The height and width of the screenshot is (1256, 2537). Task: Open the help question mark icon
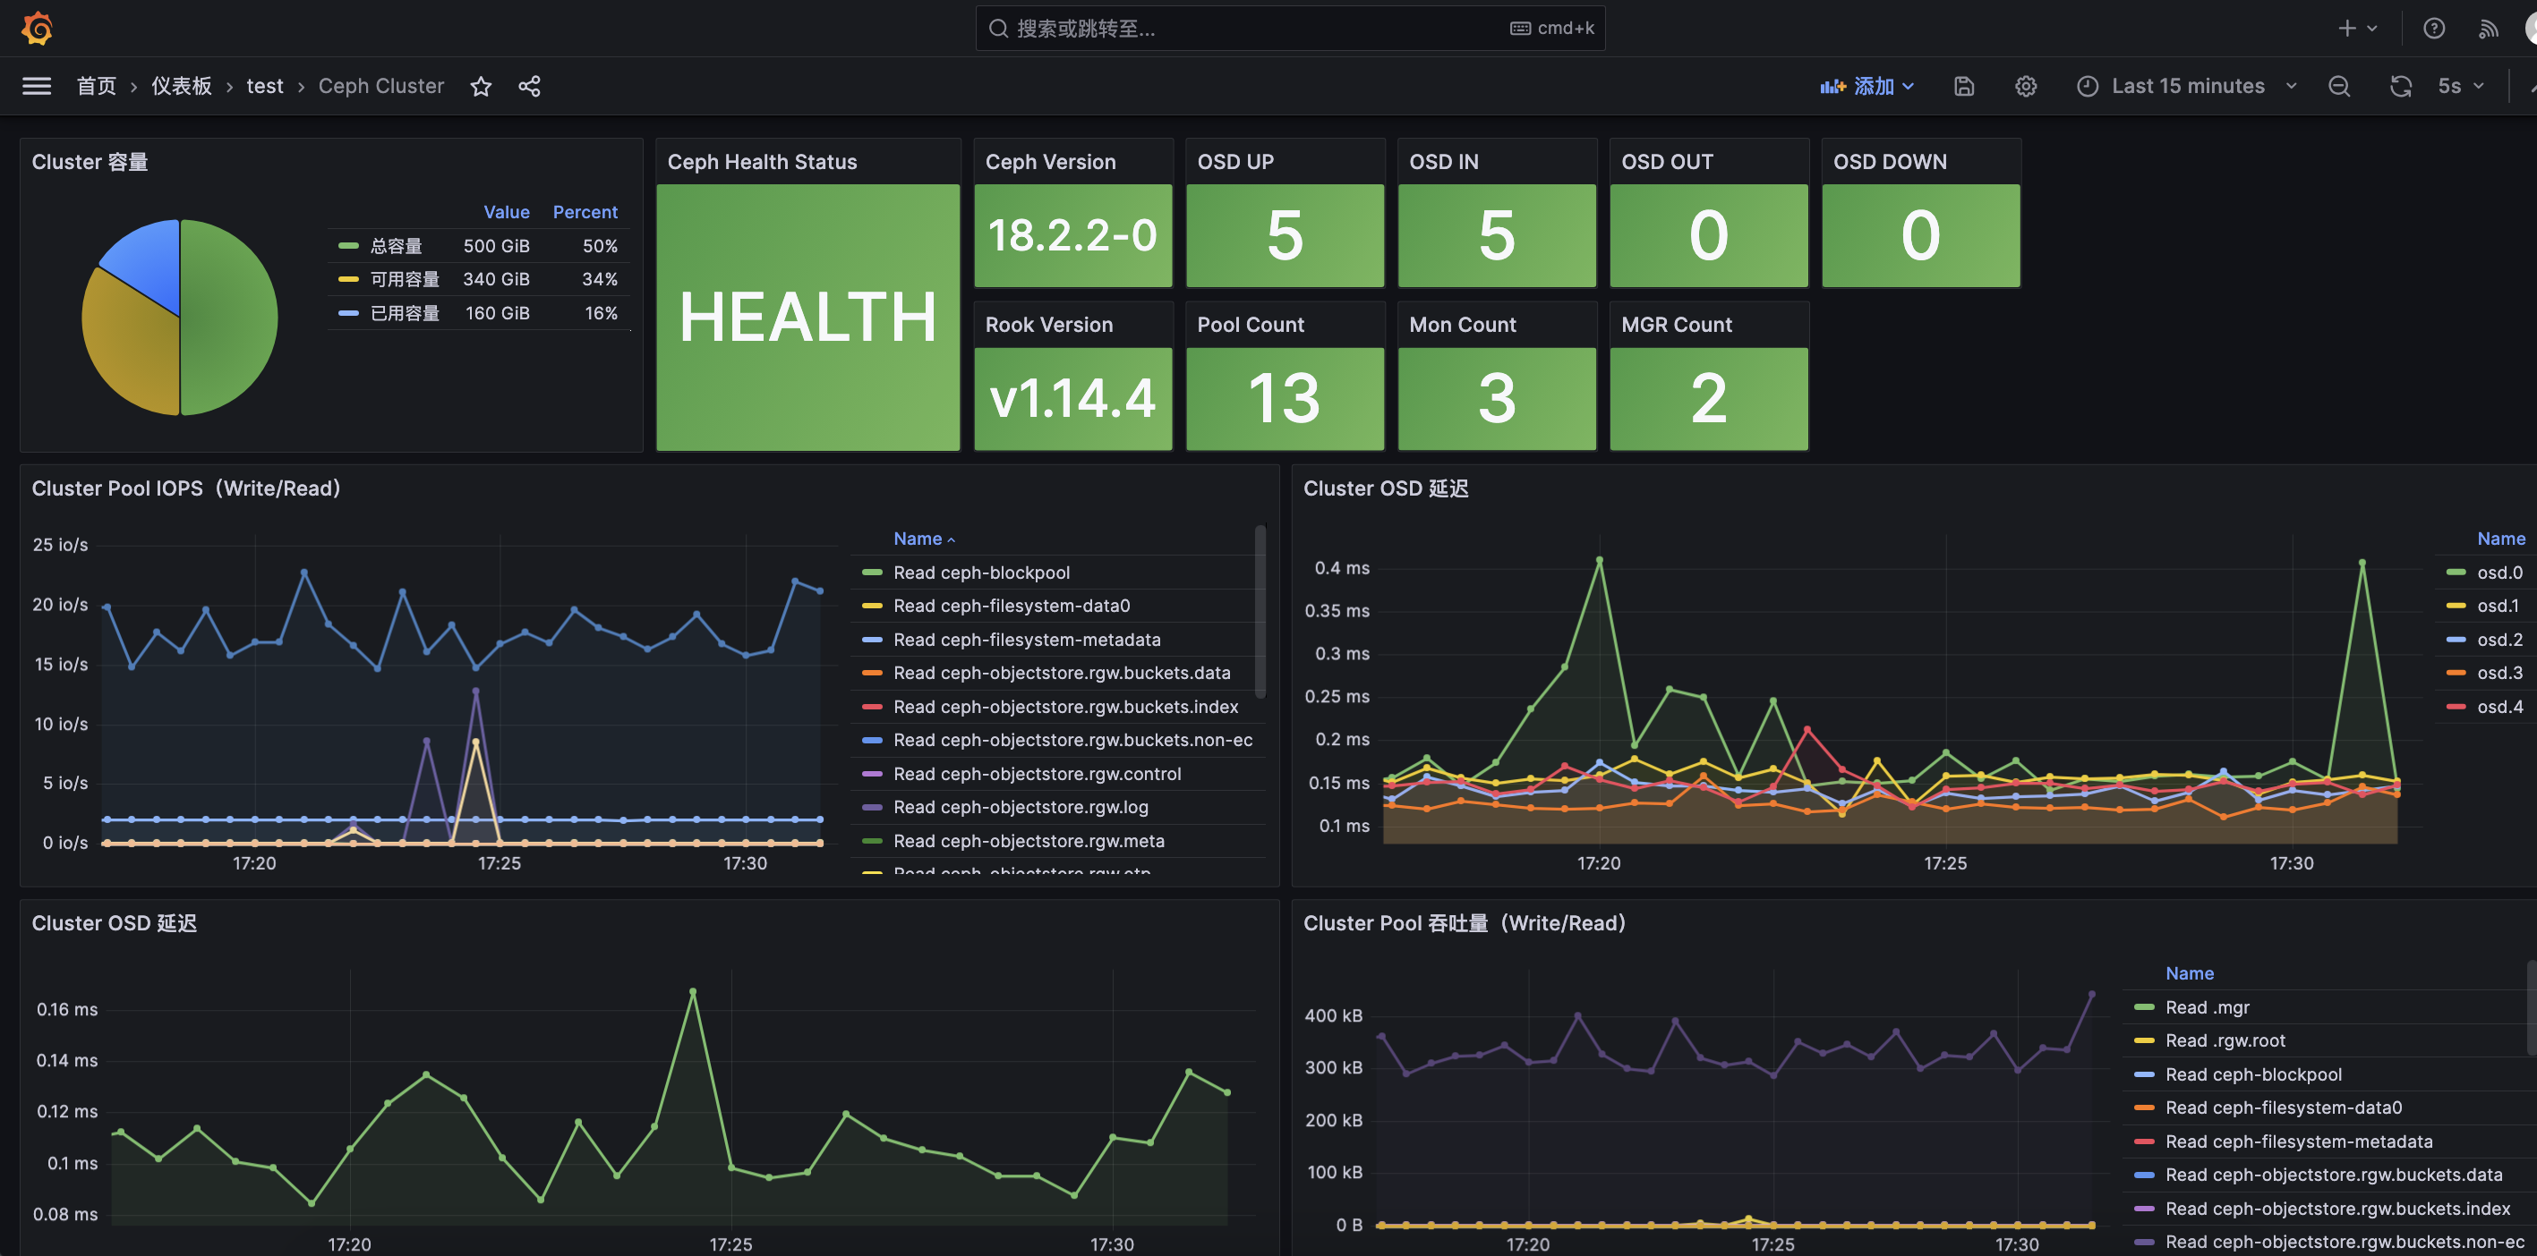click(2435, 29)
